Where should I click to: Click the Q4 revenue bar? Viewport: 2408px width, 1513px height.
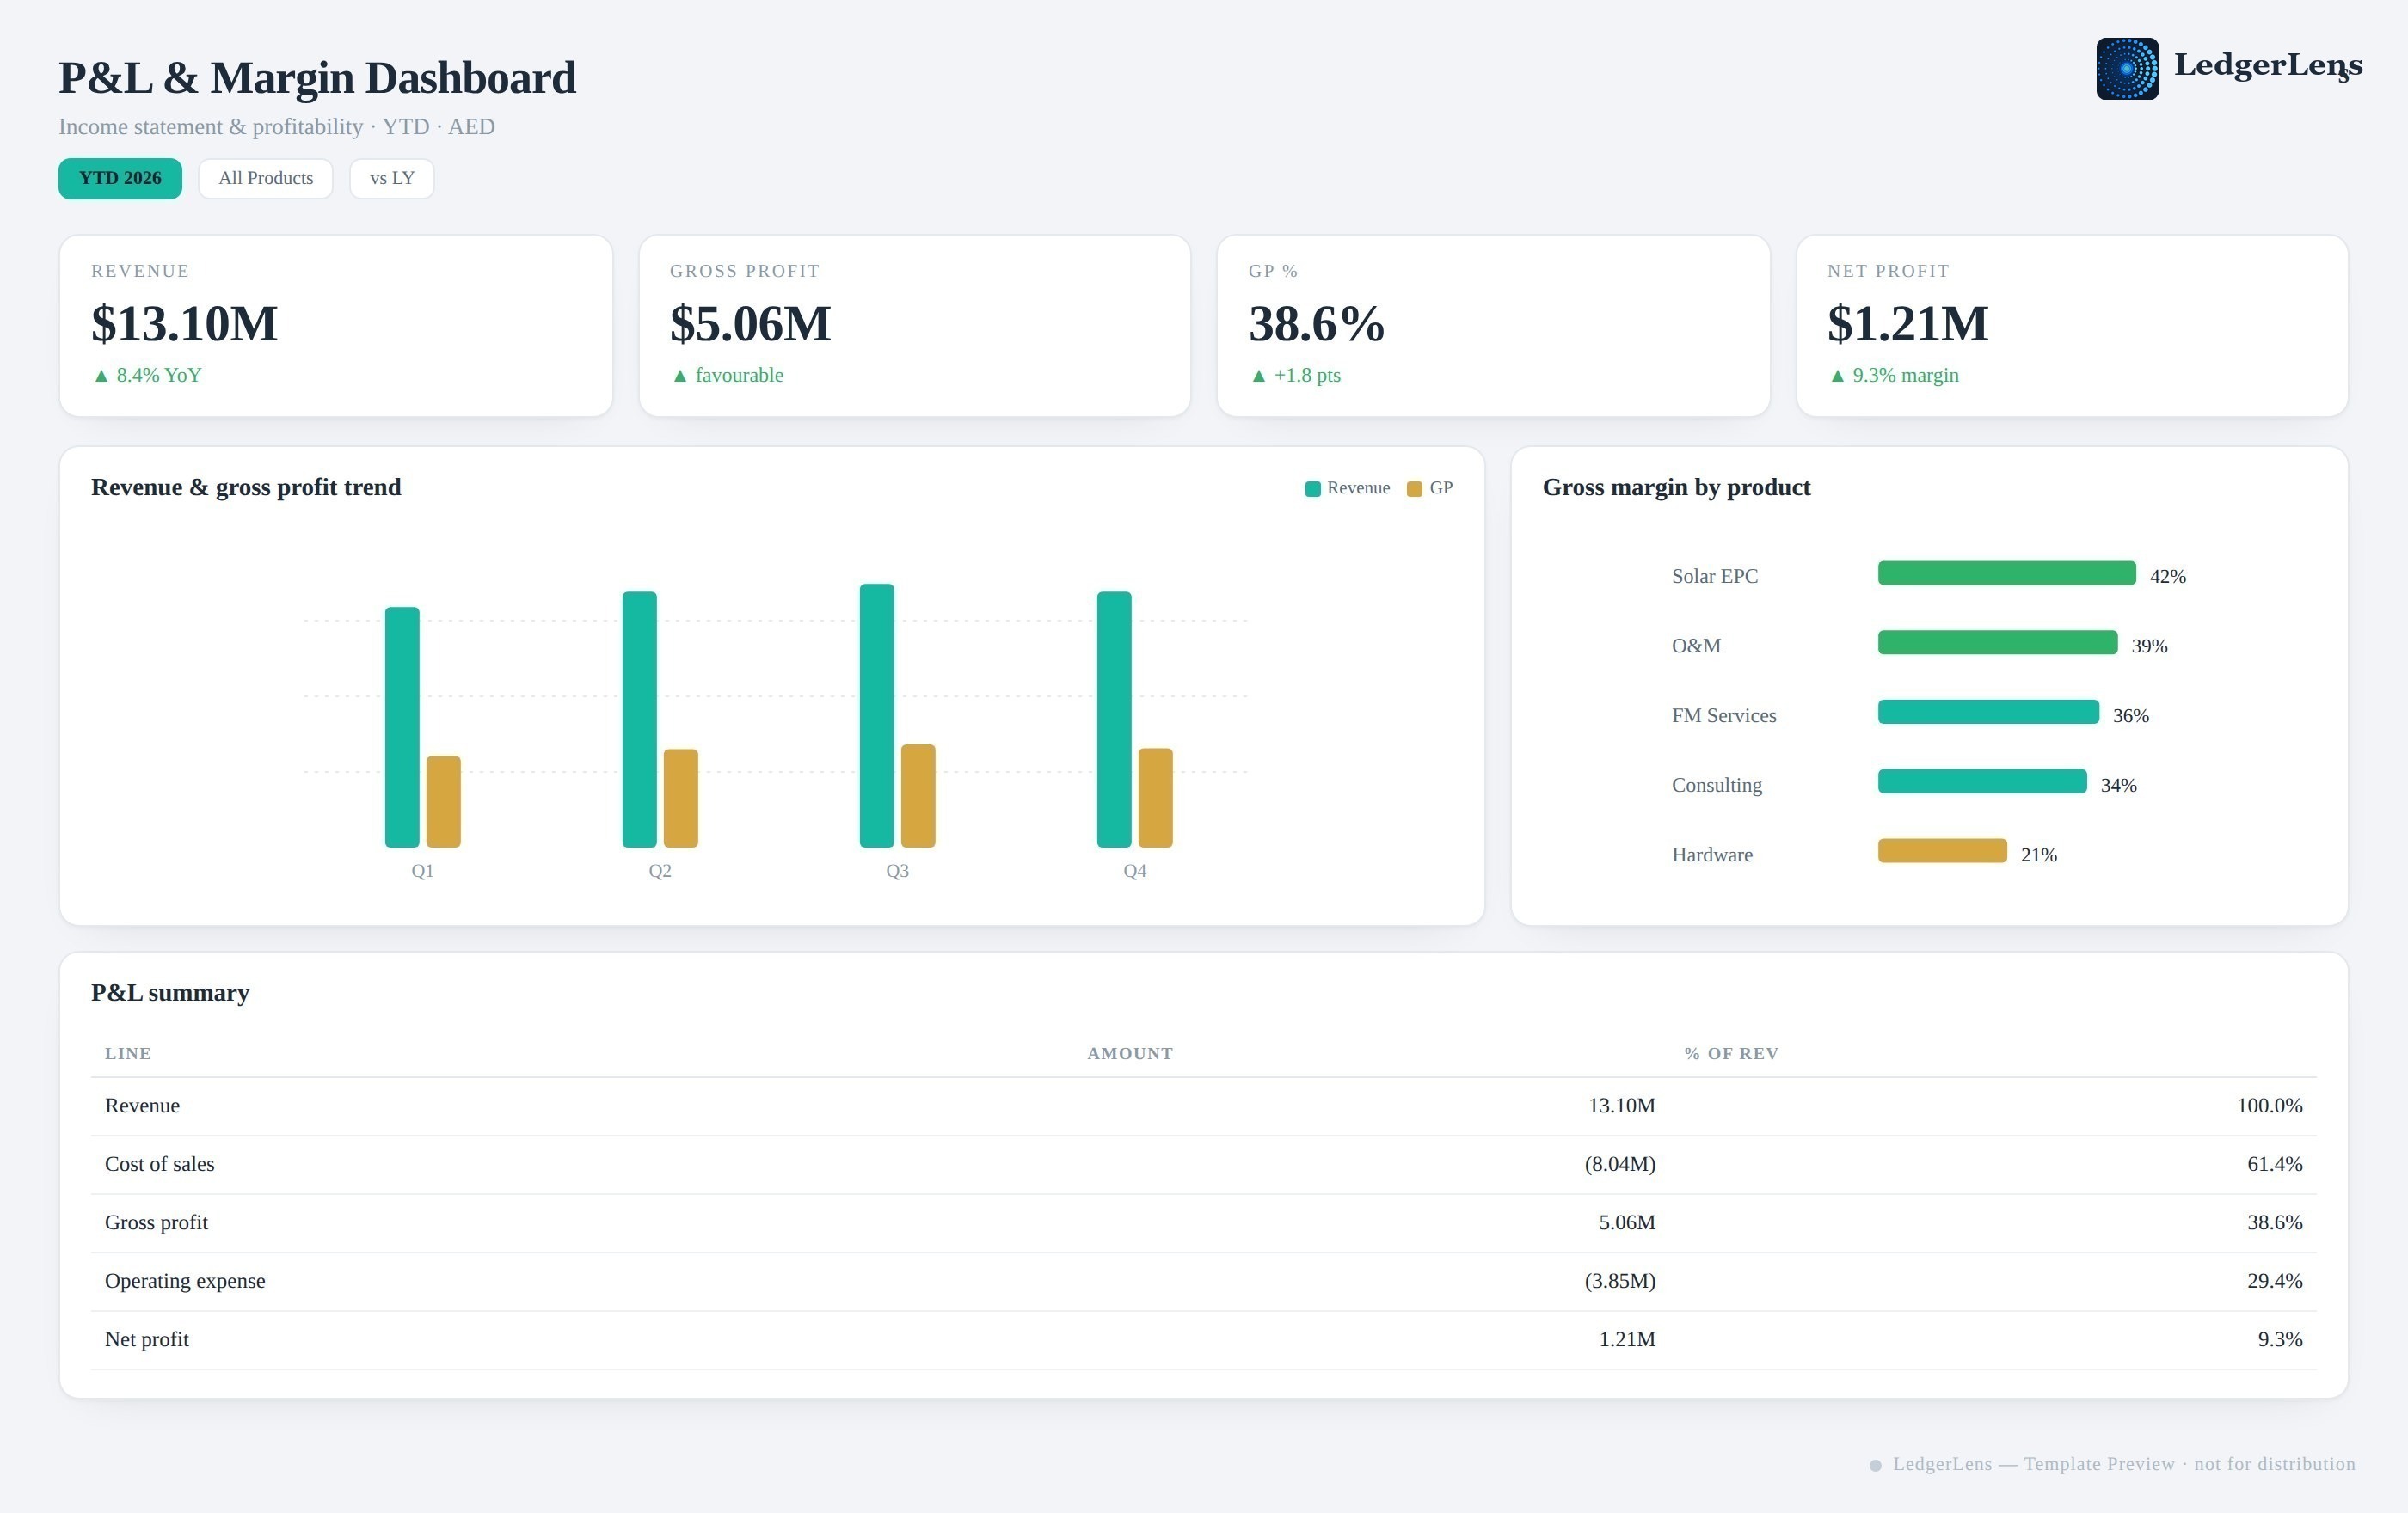click(1114, 720)
